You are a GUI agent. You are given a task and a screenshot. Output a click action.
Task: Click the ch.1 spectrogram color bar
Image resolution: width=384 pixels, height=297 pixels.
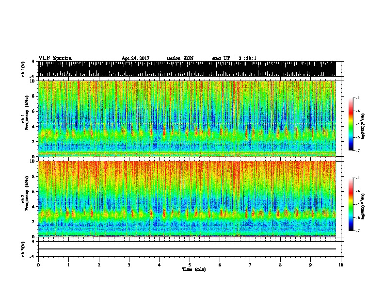[351, 124]
